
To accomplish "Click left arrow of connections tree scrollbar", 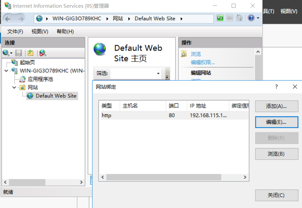I will click(x=5, y=182).
